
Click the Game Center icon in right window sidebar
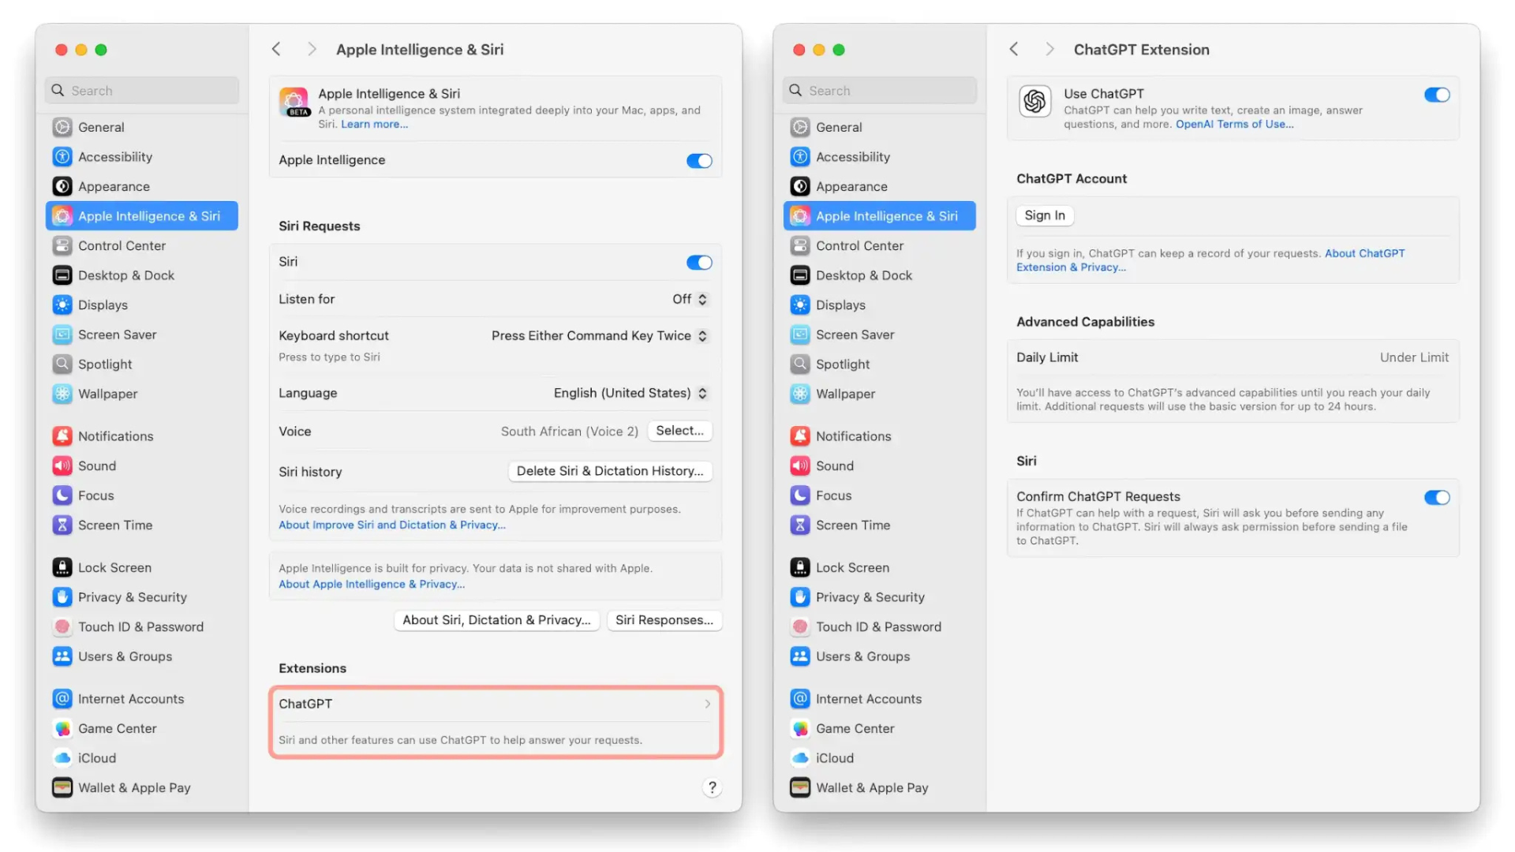800,728
